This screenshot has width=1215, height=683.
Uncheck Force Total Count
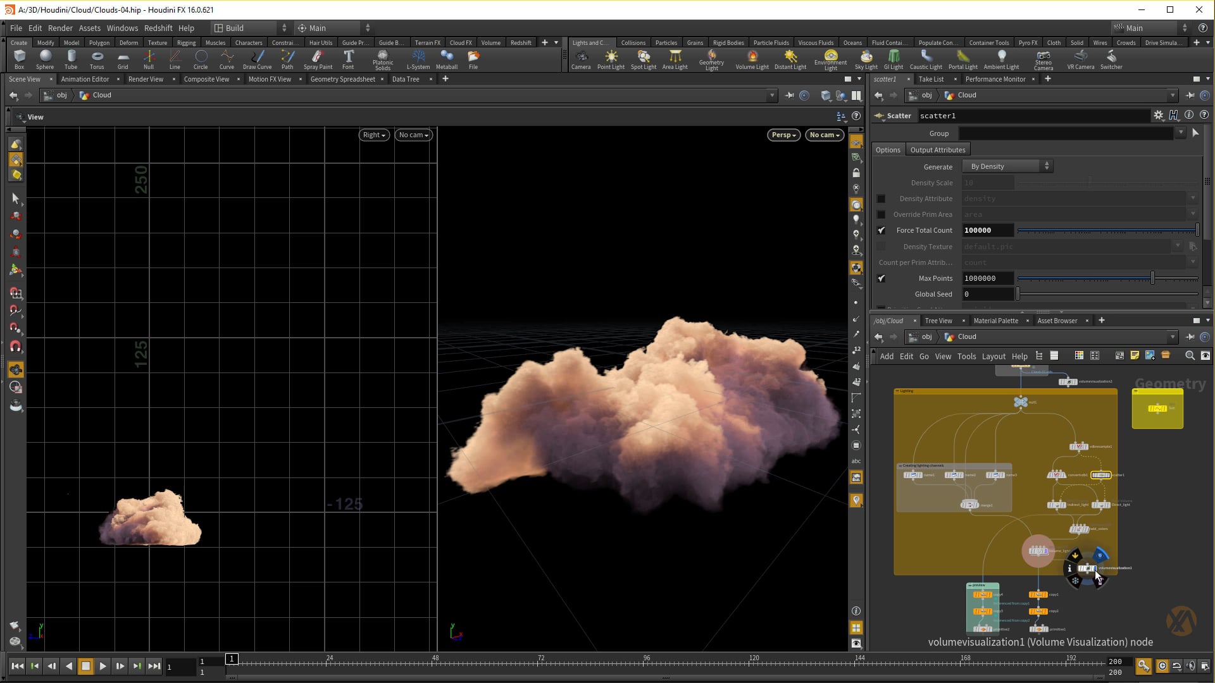point(881,230)
